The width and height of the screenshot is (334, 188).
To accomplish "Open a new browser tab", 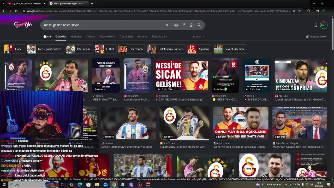I will (x=92, y=4).
